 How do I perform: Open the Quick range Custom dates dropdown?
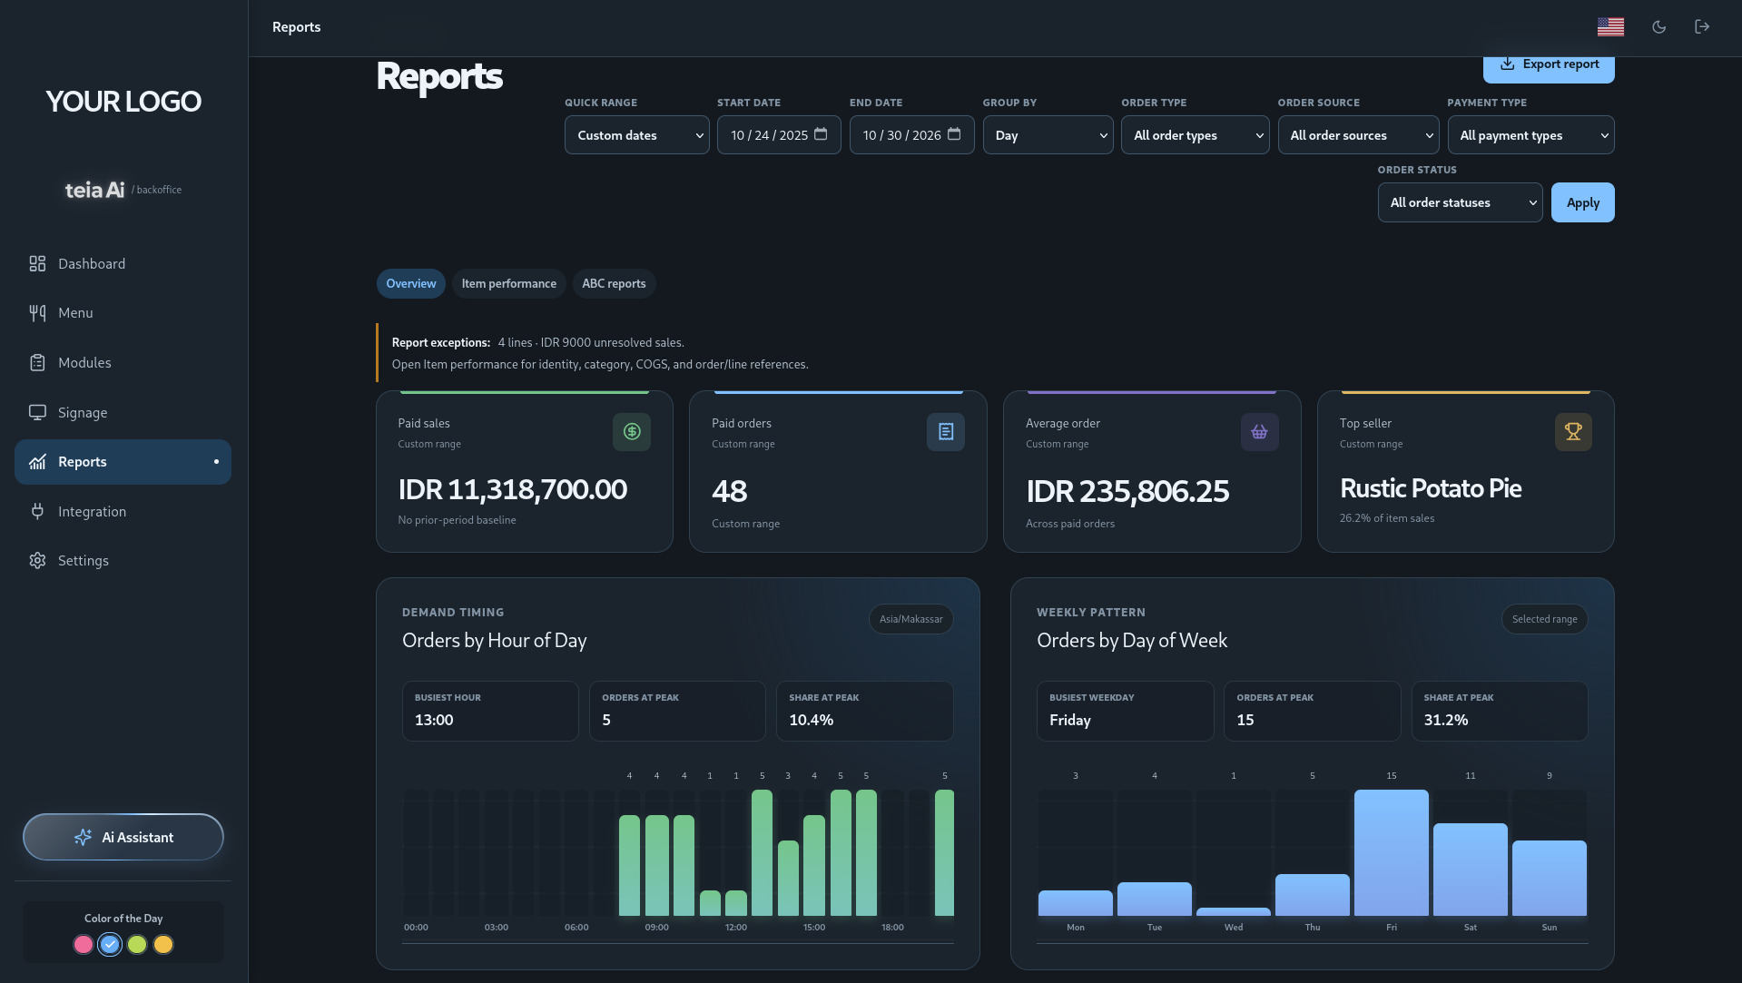click(637, 135)
